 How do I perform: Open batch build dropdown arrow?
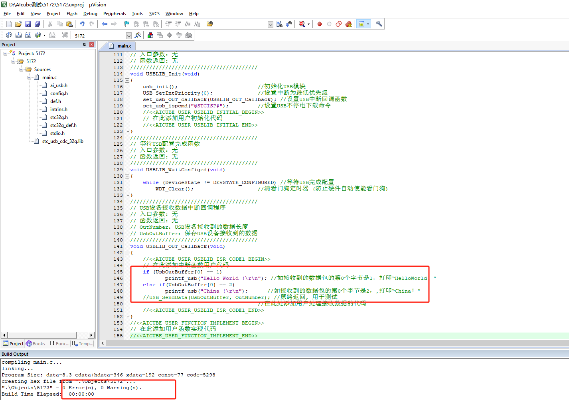point(44,36)
